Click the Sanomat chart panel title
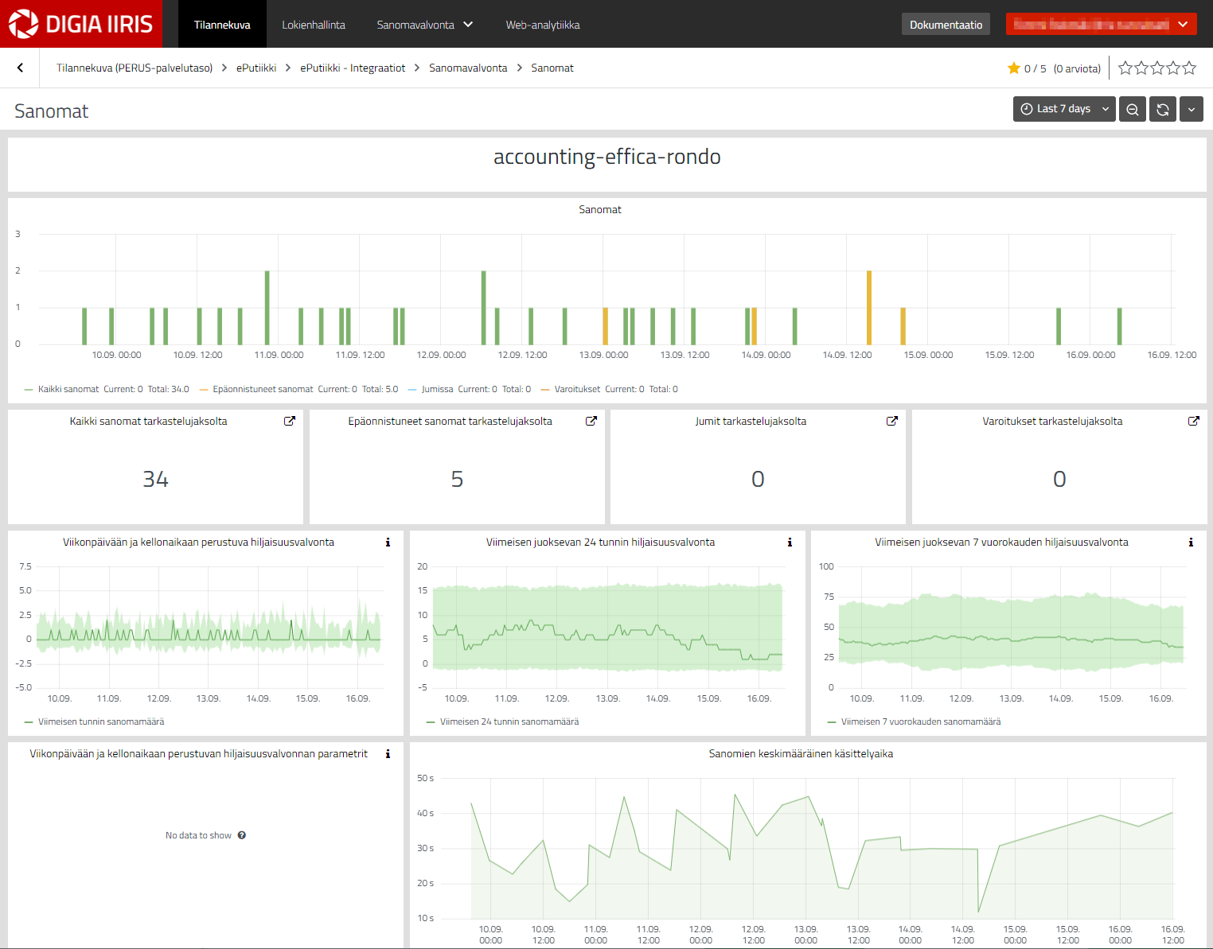The width and height of the screenshot is (1213, 949). 600,209
